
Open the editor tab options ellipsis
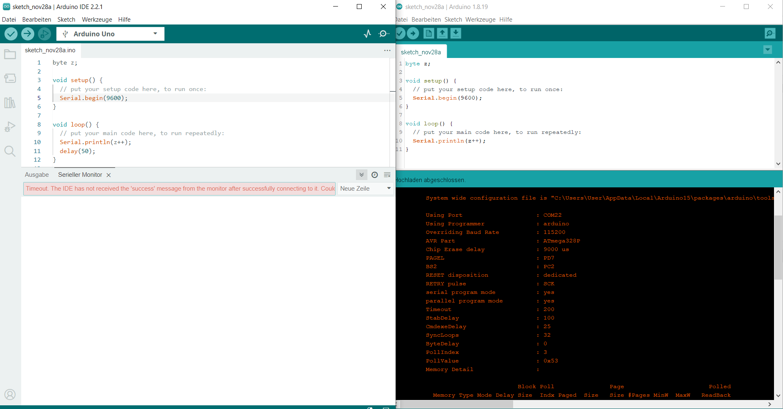[387, 50]
